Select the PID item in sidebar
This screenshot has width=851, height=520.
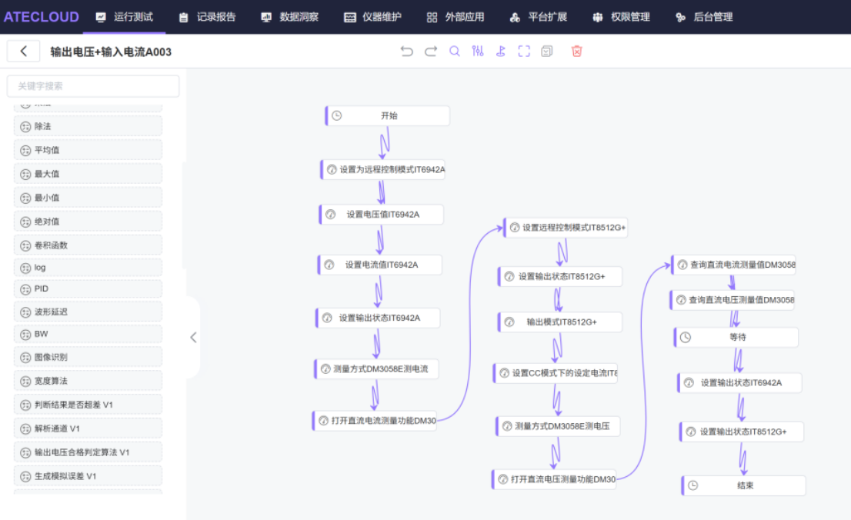[x=88, y=288]
